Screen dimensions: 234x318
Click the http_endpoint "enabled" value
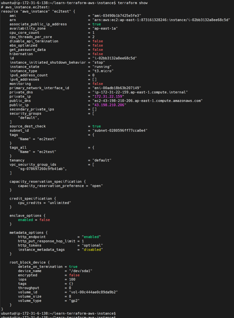coord(91,237)
